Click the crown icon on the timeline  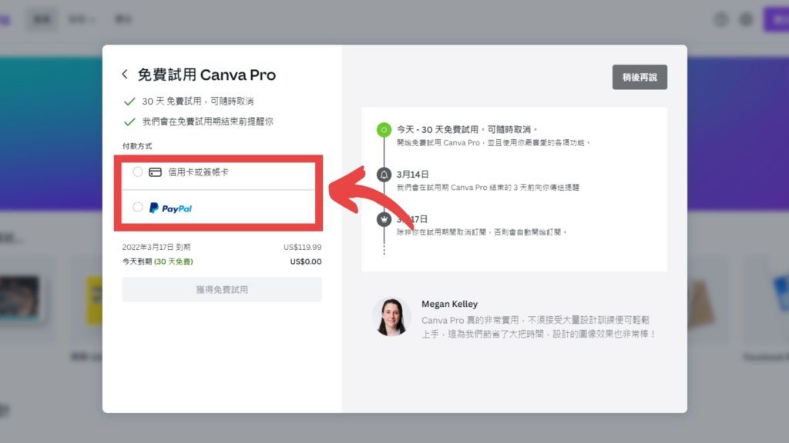coord(384,219)
